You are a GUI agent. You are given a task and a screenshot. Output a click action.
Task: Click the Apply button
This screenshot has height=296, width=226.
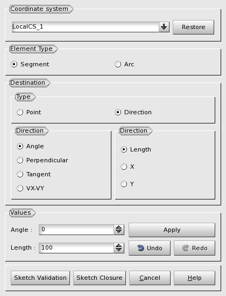[x=172, y=230]
